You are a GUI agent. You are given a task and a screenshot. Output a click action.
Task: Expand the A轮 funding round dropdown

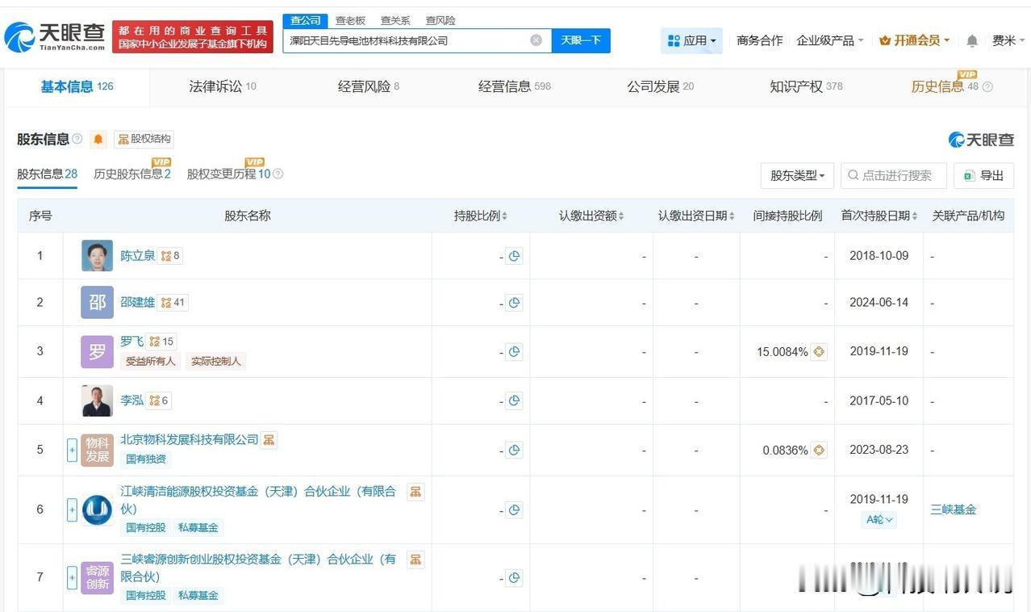coord(879,520)
